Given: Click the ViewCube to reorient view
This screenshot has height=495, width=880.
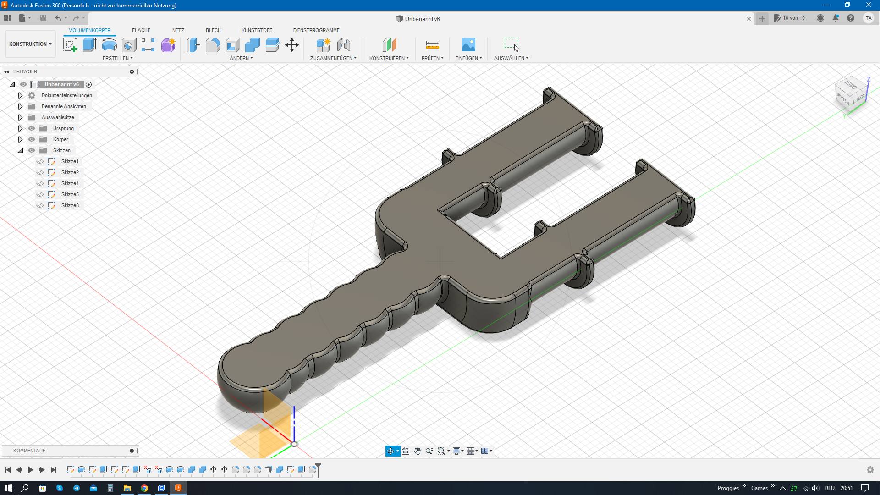Looking at the screenshot, I should point(851,94).
